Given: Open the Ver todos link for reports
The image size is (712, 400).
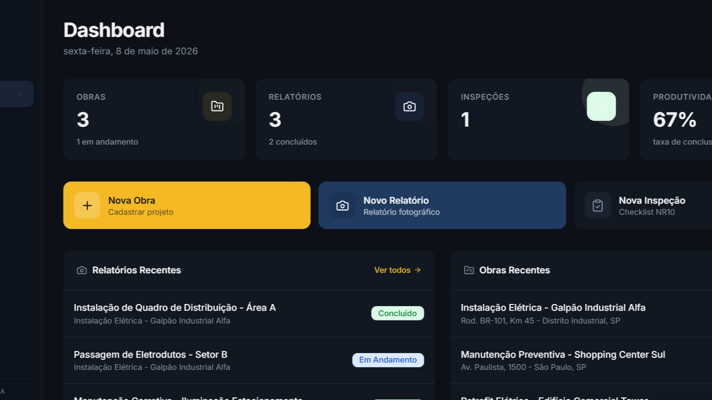Looking at the screenshot, I should (398, 270).
